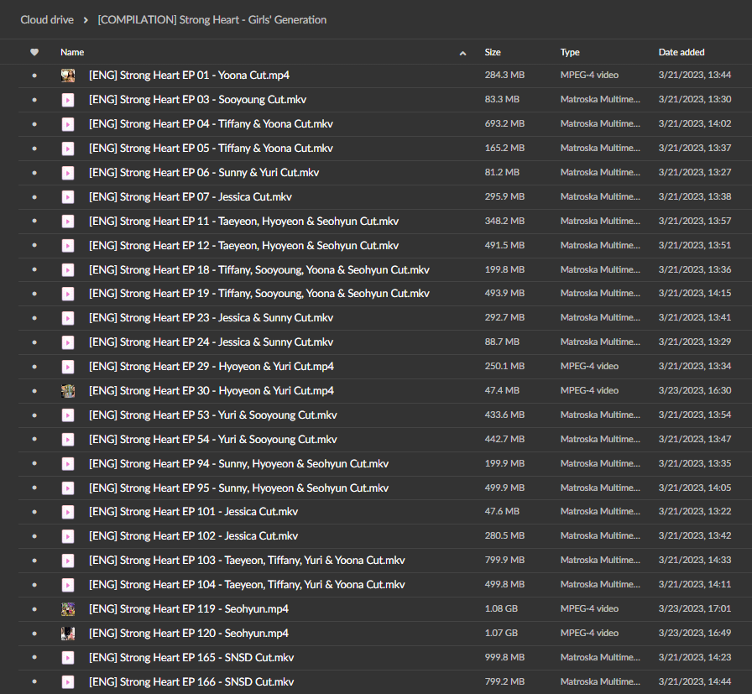Screen dimensions: 752x694
Task: Select file name EP 18 Tiffany, Sooyoung, Yoona & Seohyun
Action: click(259, 270)
